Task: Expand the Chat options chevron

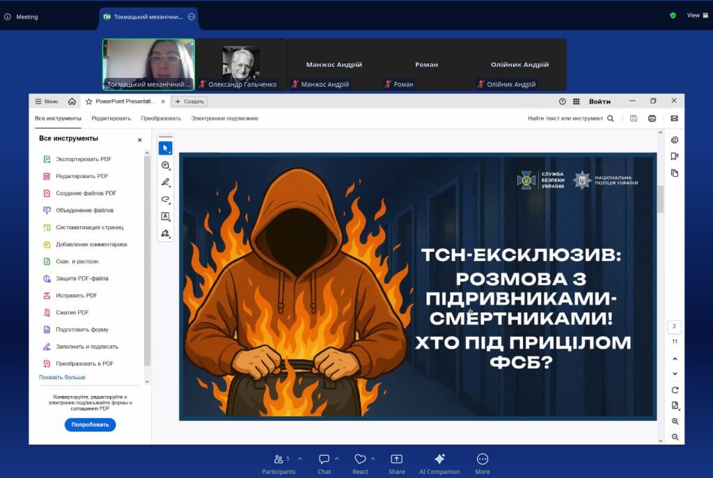Action: coord(337,459)
